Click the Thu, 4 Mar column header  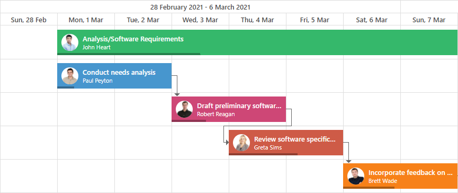(258, 20)
